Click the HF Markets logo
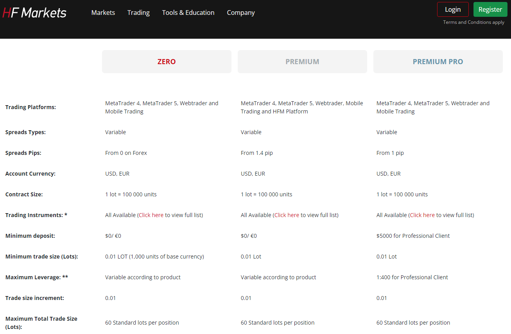Screen dimensions: 511x334 tap(34, 12)
